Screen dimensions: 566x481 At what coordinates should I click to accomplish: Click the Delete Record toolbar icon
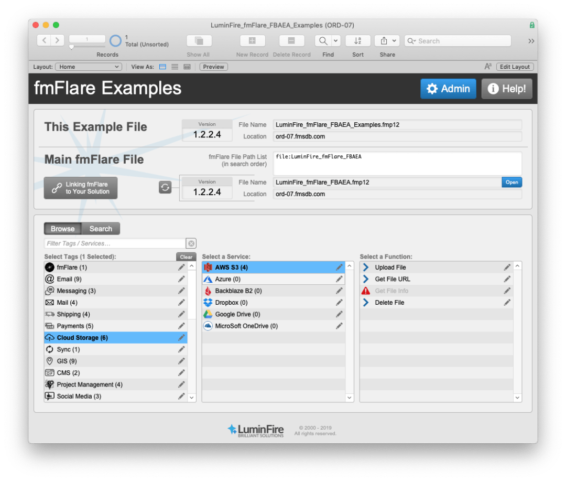[292, 41]
